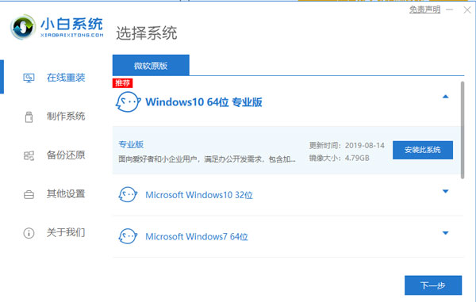Image resolution: width=476 pixels, height=302 pixels.
Task: Open the 免责声明 link
Action: click(x=424, y=10)
